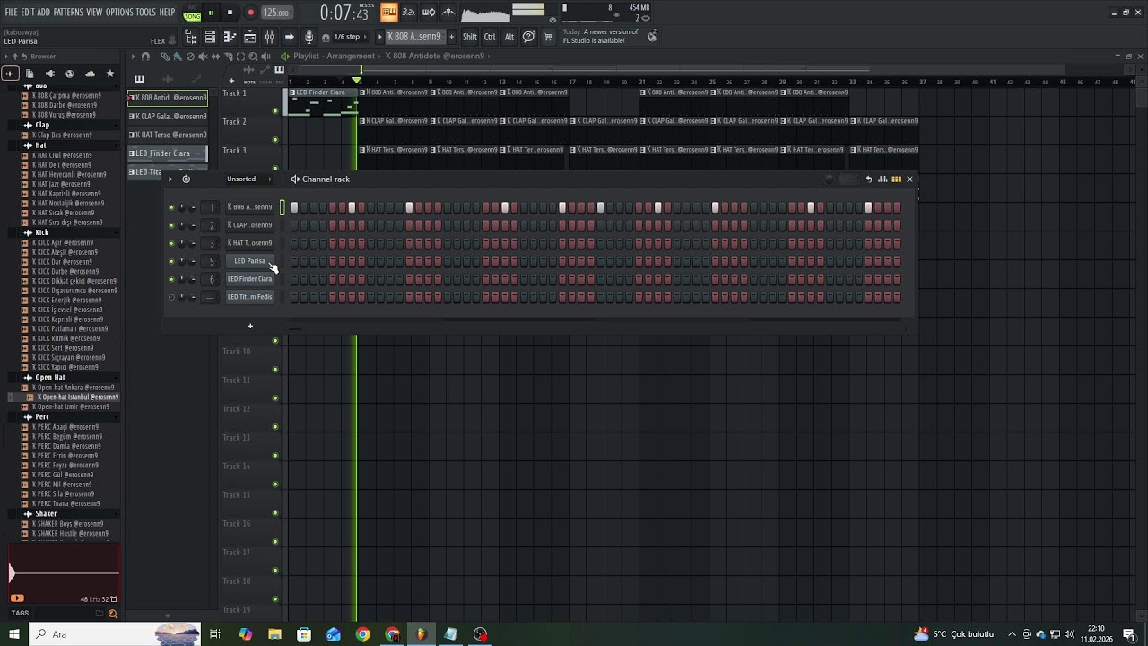This screenshot has width=1148, height=646.
Task: Open the Windows Start menu
Action: 13,634
